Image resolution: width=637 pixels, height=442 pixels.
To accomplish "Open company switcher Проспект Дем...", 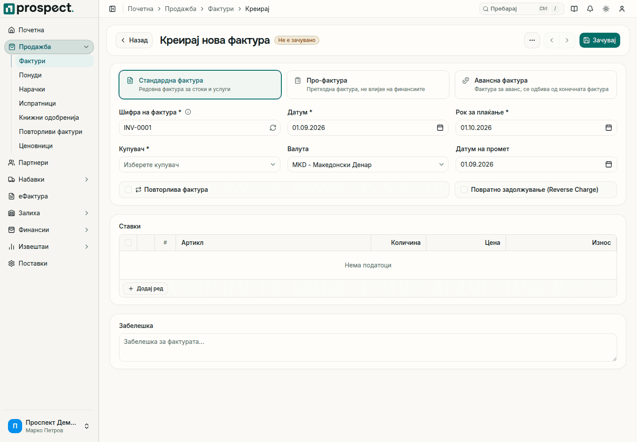I will tap(49, 426).
